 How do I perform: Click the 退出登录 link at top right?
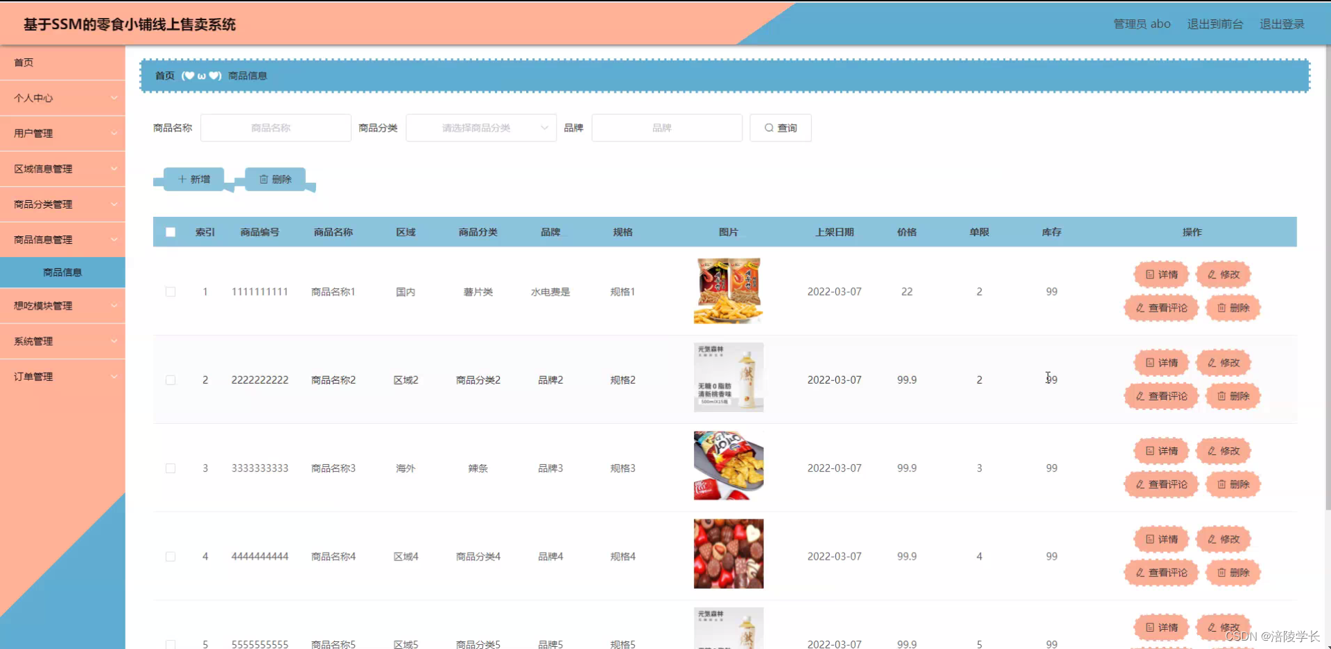coord(1282,24)
